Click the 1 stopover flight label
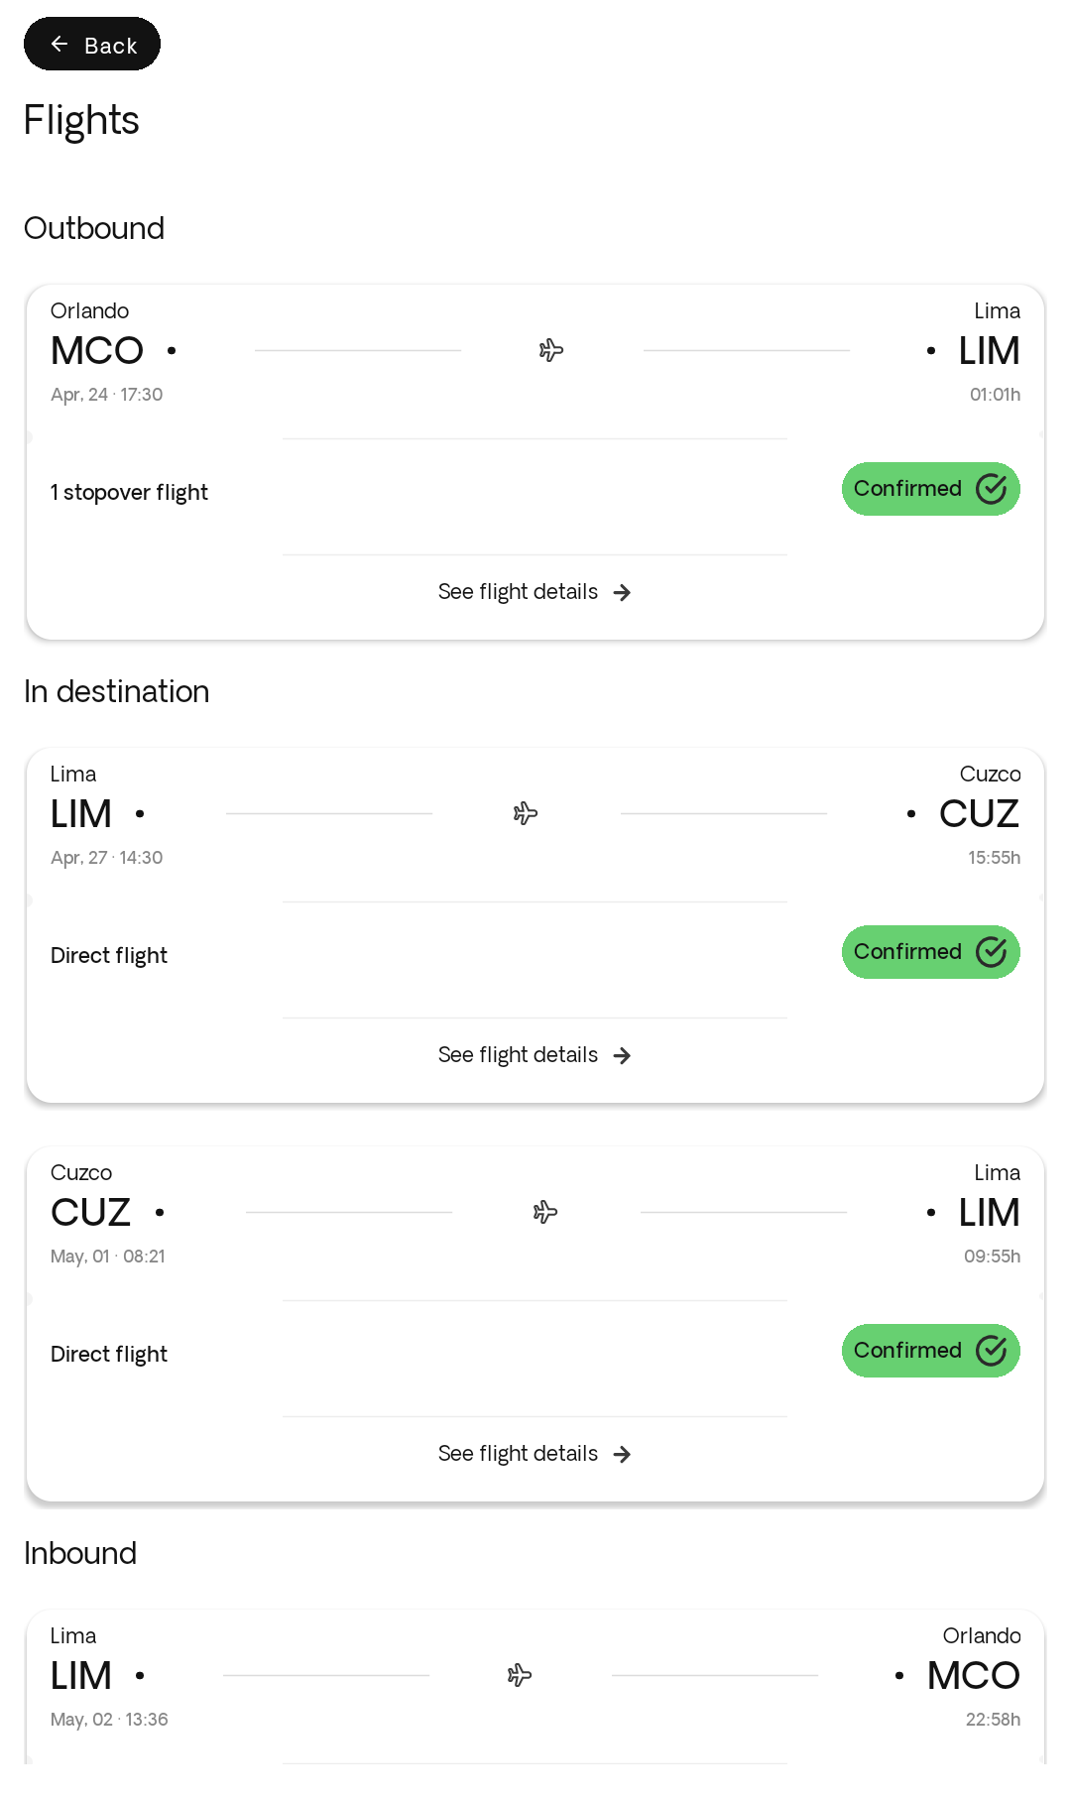This screenshot has height=1798, width=1070. point(129,493)
